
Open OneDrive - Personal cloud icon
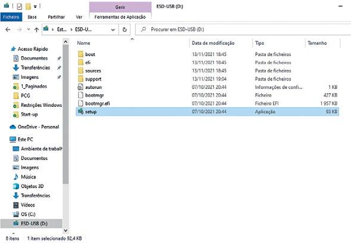coord(13,127)
